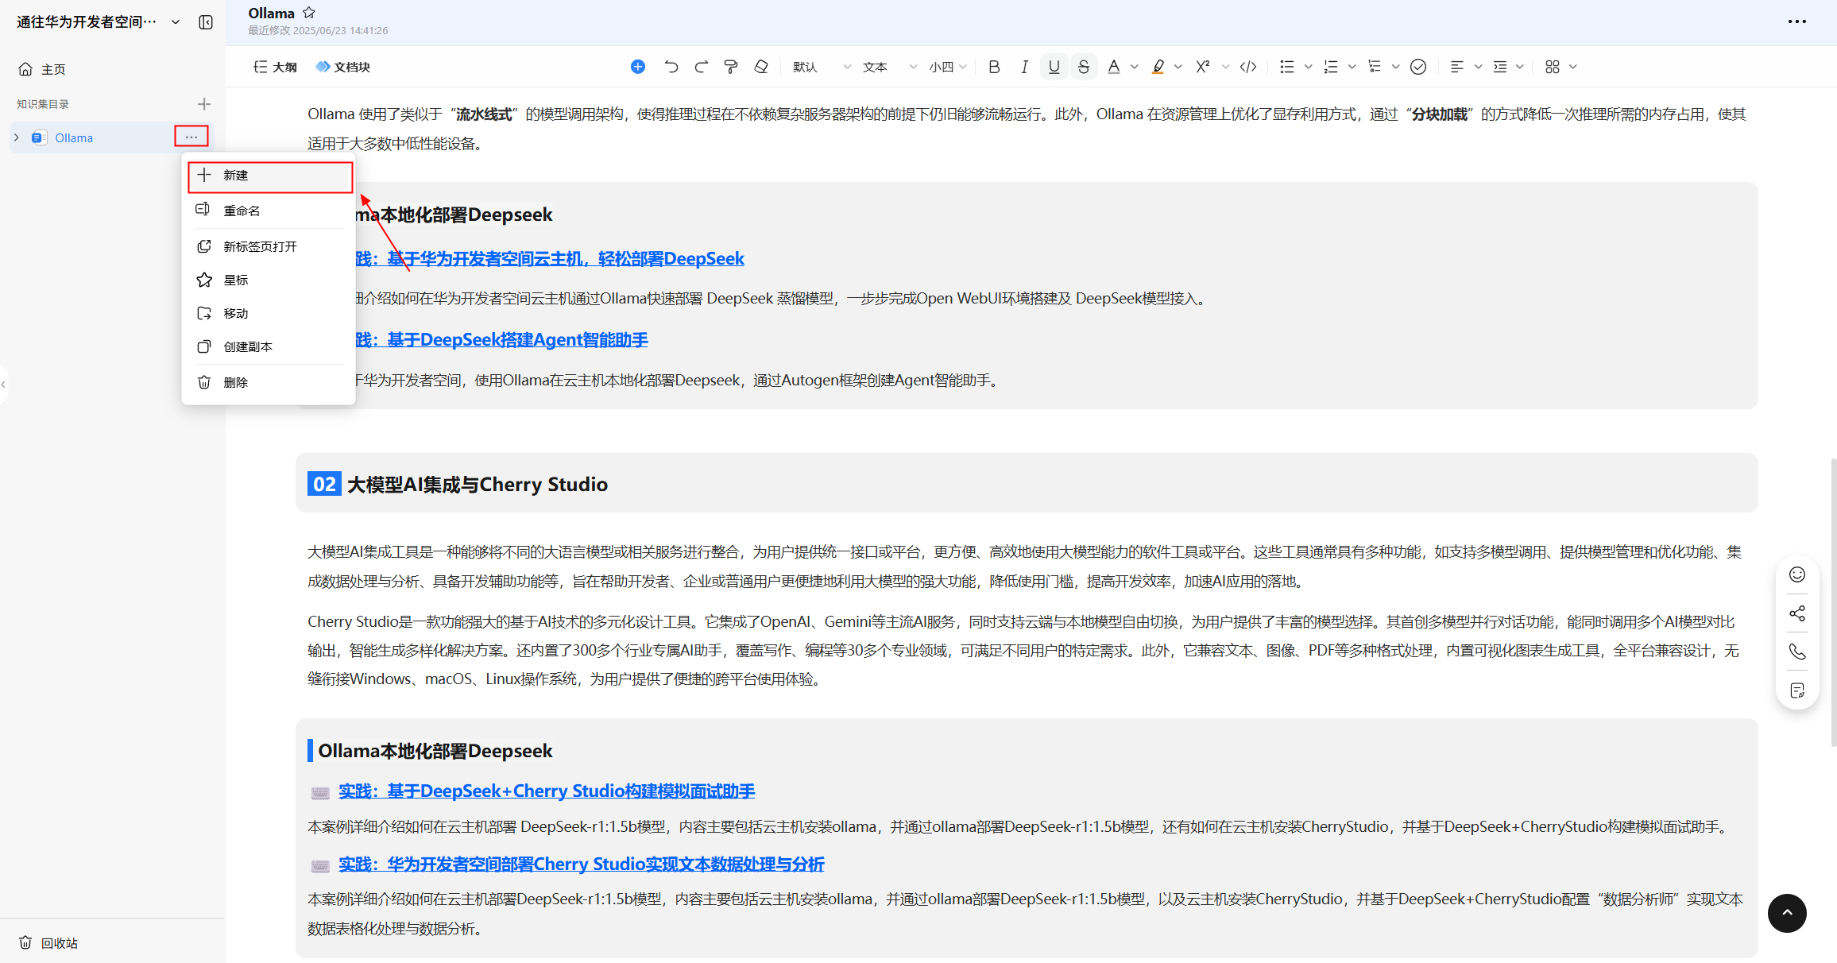Screen dimensions: 1837x963
Task: Toggle the document blocks (文档块) view
Action: pyautogui.click(x=343, y=67)
